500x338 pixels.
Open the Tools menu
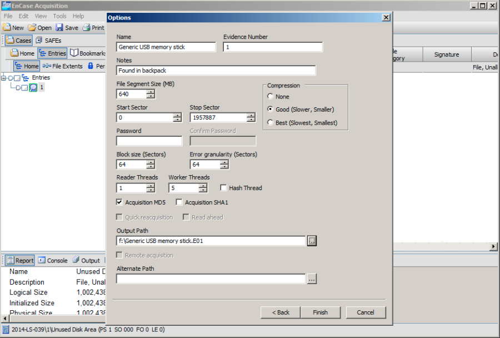[x=59, y=16]
